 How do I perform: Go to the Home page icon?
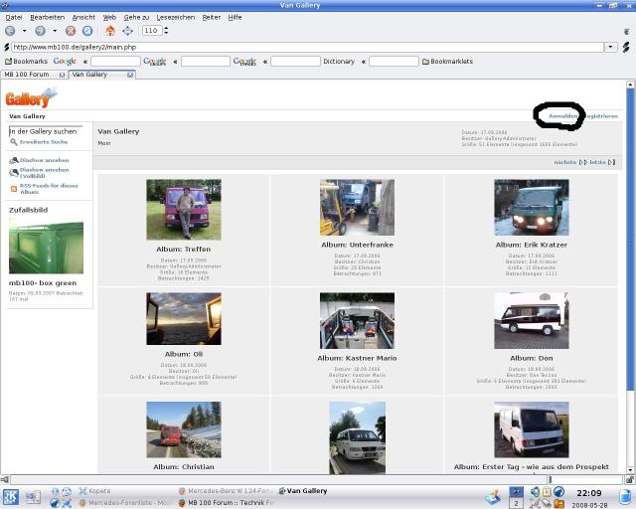tap(110, 31)
